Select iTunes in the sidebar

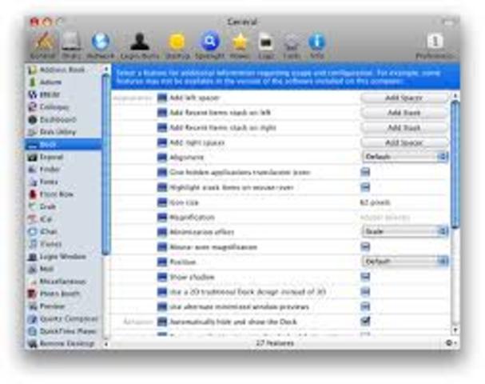click(63, 244)
